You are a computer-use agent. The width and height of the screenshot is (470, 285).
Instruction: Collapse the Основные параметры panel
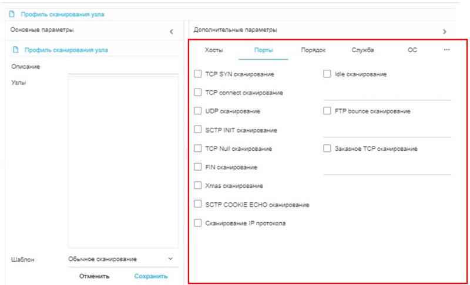pyautogui.click(x=171, y=31)
